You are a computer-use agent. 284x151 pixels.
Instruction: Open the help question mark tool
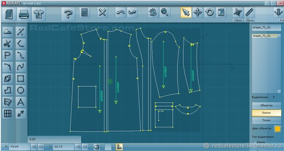tap(68, 14)
